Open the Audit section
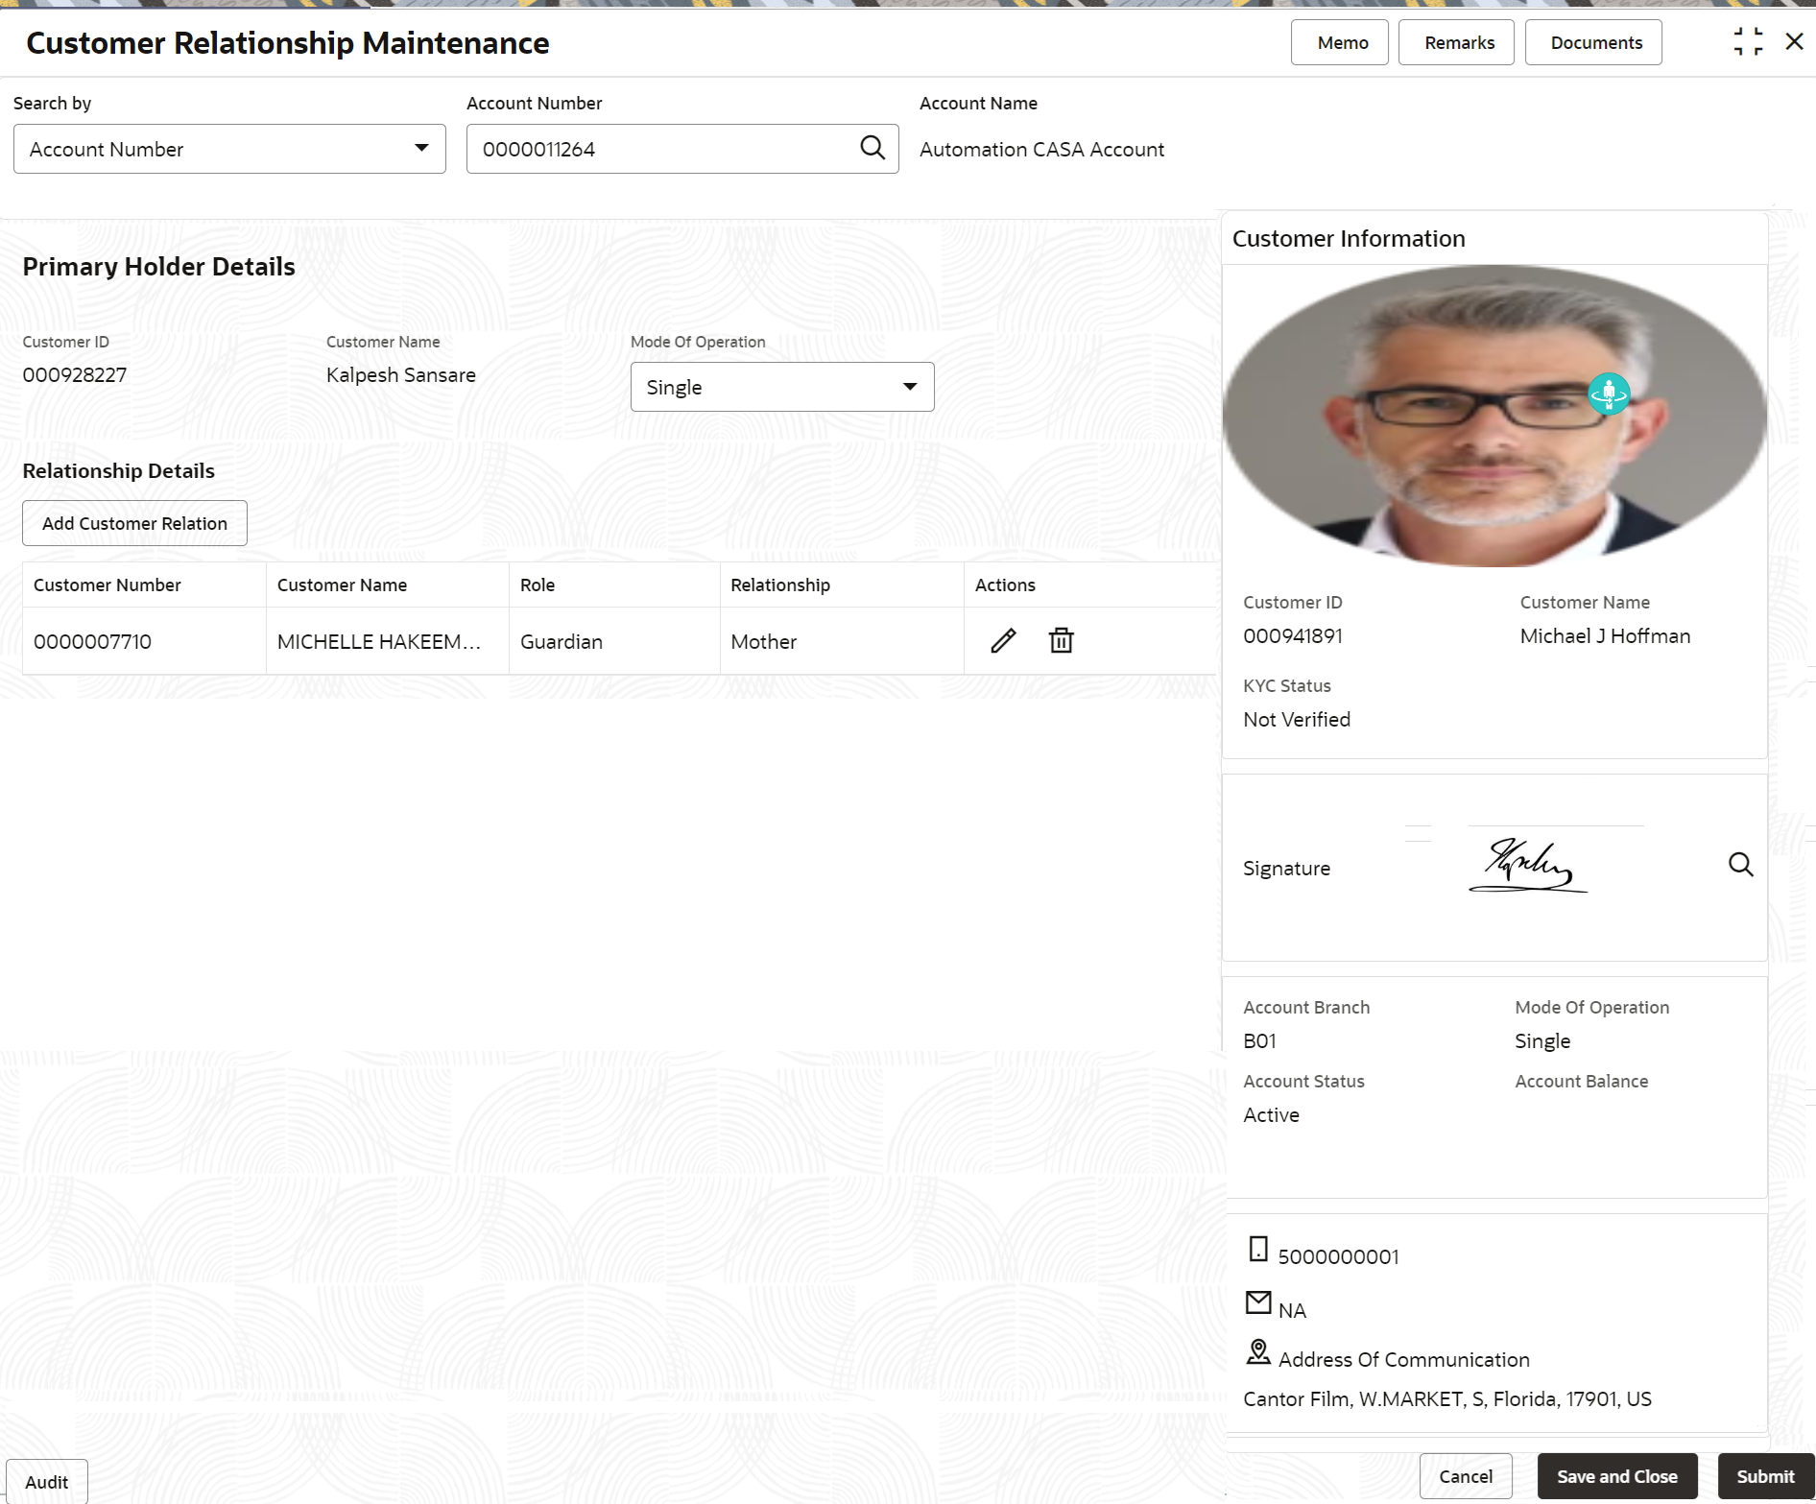This screenshot has height=1504, width=1816. (47, 1481)
